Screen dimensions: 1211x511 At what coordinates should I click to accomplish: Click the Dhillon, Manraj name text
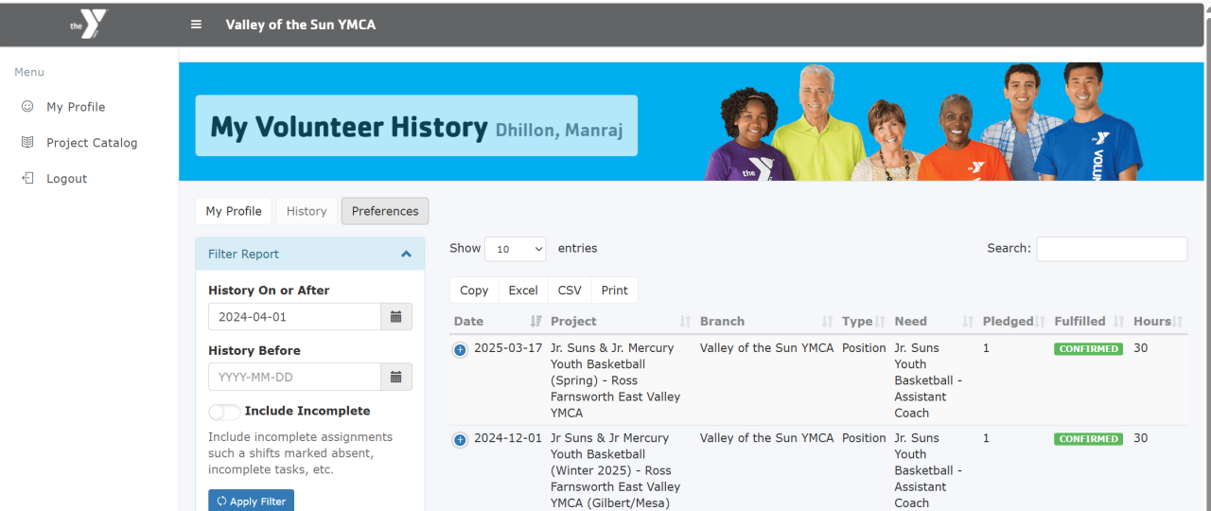pyautogui.click(x=559, y=131)
